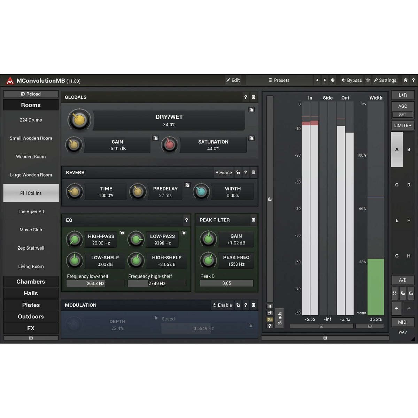This screenshot has width=418, height=418.
Task: Click the A/B compare button
Action: pos(403,280)
